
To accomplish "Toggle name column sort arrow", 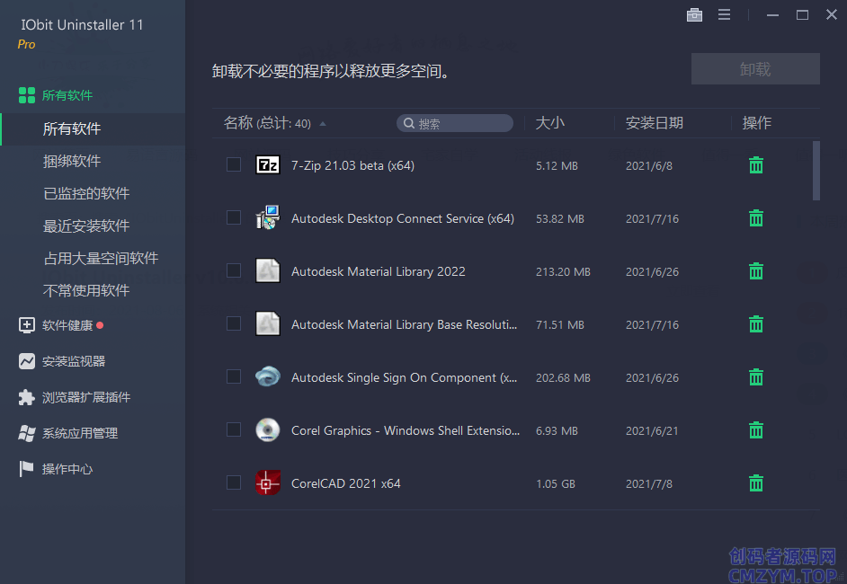I will tap(323, 124).
